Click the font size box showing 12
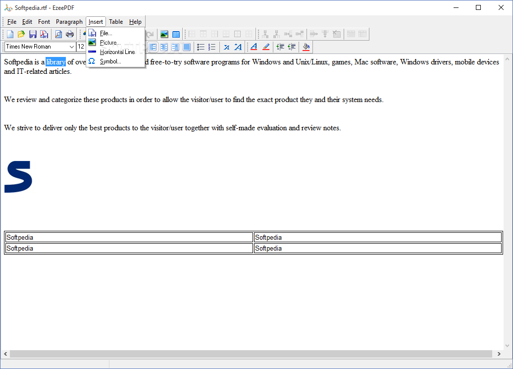This screenshot has width=513, height=369. [x=81, y=47]
